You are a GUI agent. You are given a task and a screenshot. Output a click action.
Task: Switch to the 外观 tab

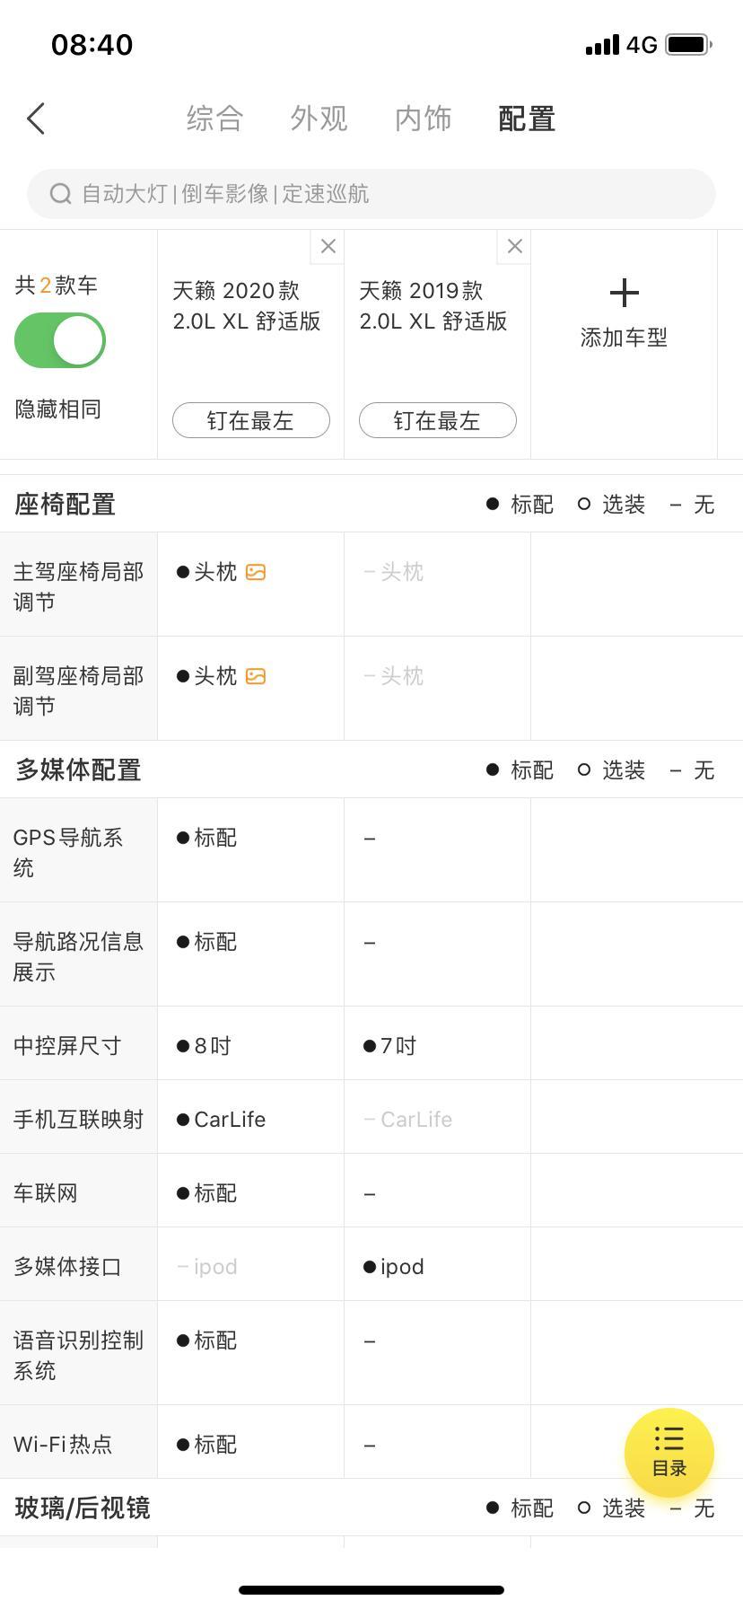[319, 119]
